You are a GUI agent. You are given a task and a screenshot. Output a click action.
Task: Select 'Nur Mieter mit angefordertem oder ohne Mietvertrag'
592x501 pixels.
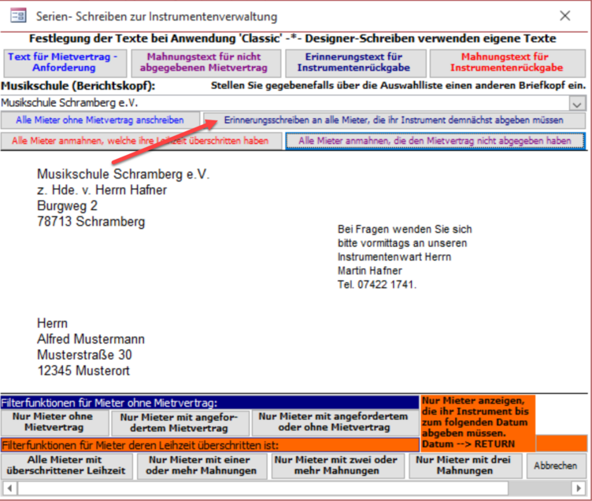(335, 422)
